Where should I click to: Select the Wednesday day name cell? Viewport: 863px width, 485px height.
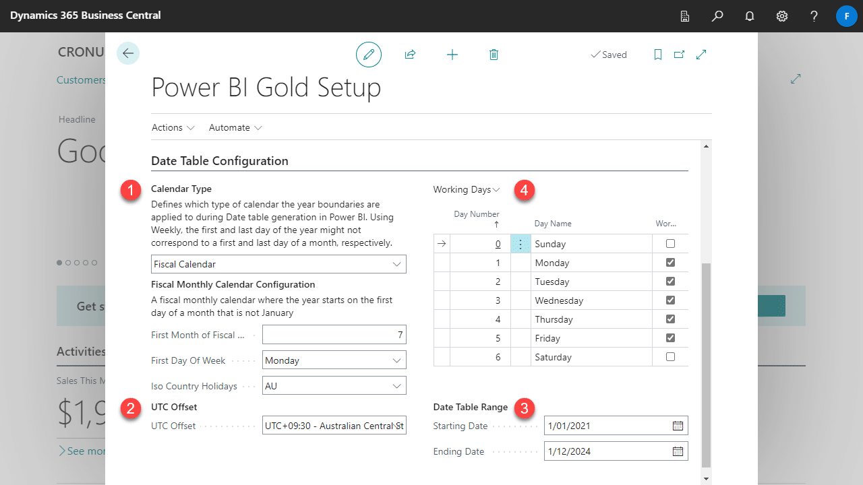(592, 300)
